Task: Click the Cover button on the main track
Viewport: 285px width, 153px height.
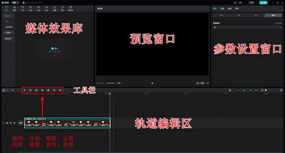Action: [x=21, y=123]
